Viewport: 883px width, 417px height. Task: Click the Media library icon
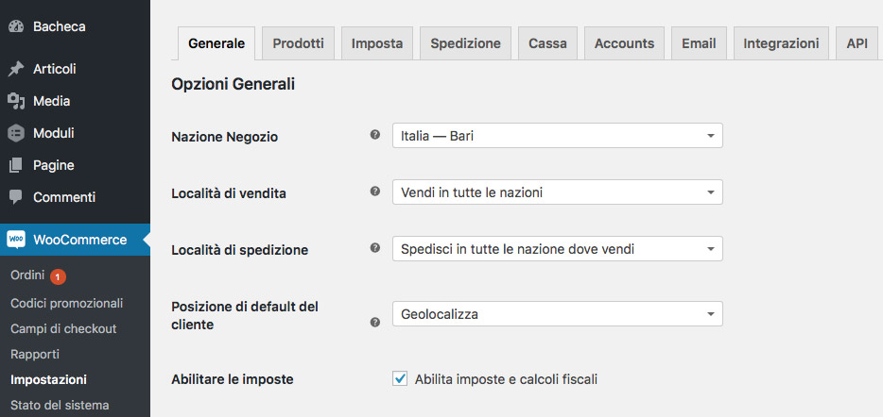(16, 101)
